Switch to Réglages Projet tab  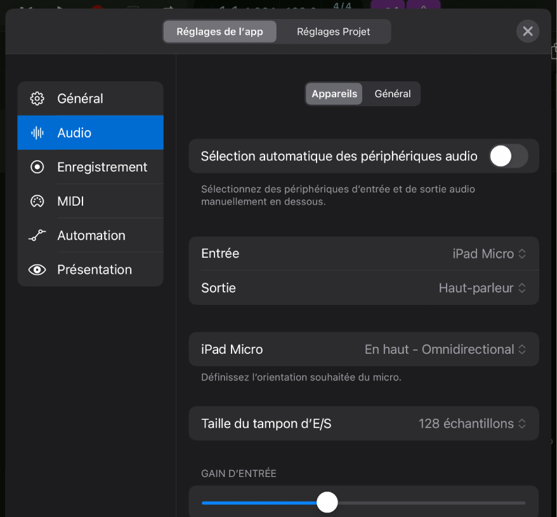[333, 32]
